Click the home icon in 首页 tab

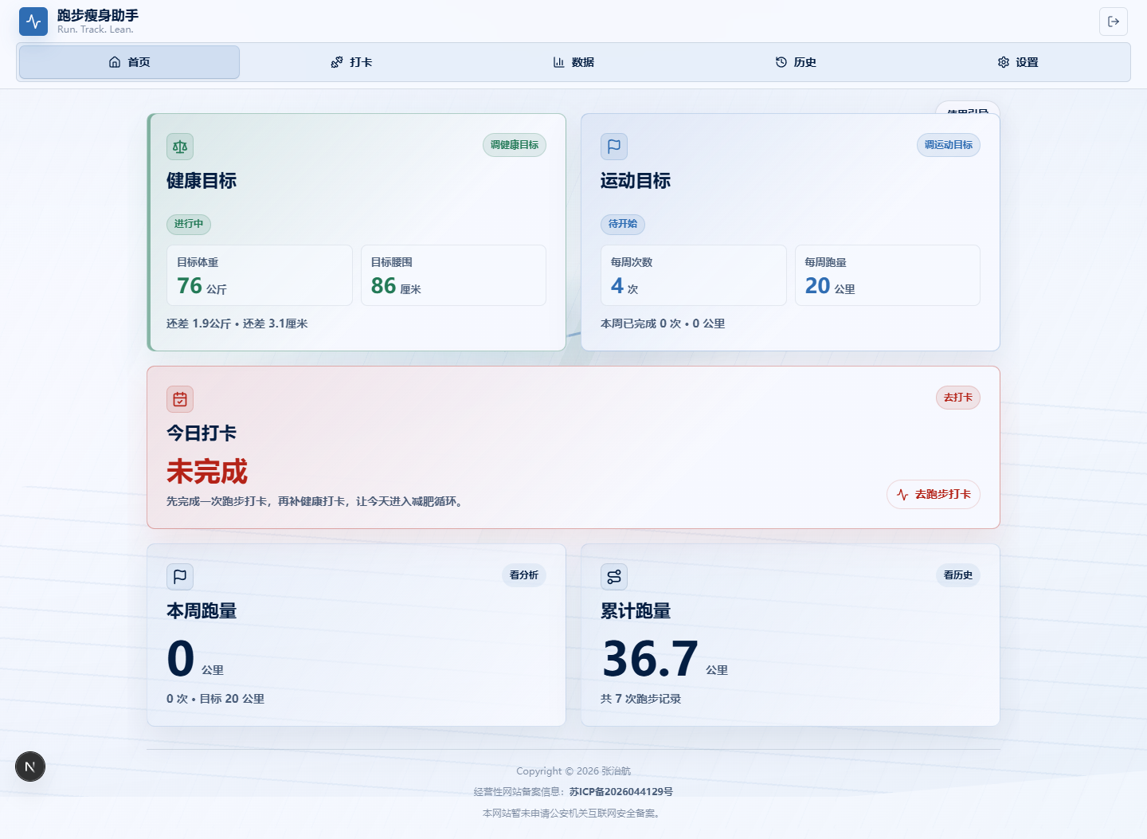[115, 62]
